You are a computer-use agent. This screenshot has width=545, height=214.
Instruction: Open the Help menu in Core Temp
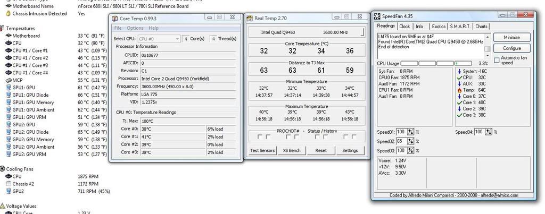click(153, 28)
